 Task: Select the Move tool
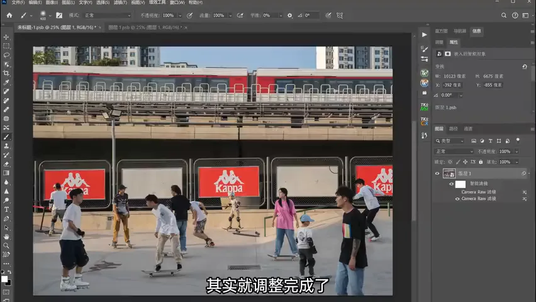[6, 37]
